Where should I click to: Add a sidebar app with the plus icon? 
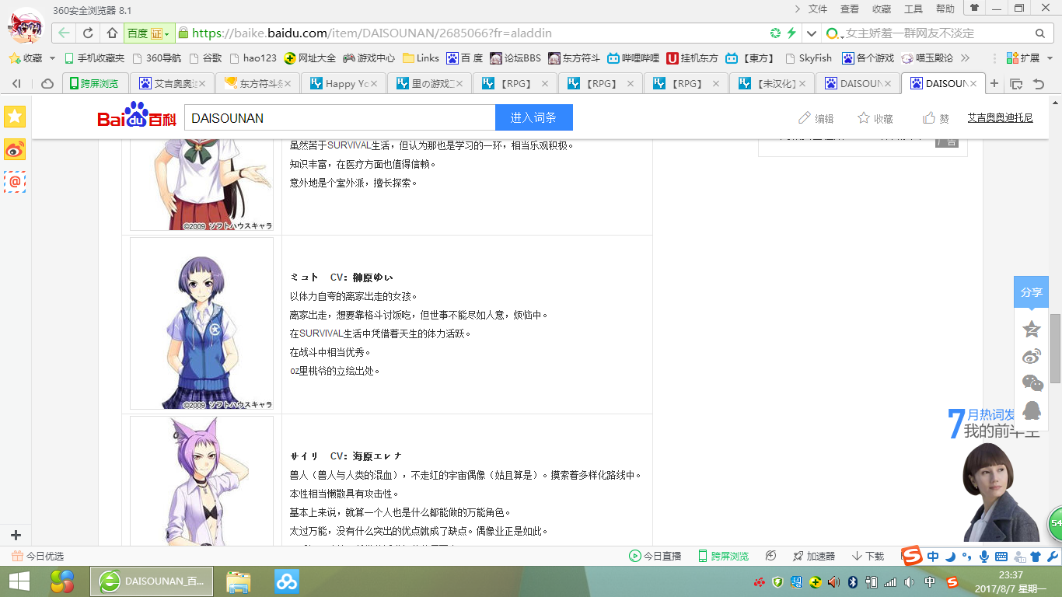(16, 535)
